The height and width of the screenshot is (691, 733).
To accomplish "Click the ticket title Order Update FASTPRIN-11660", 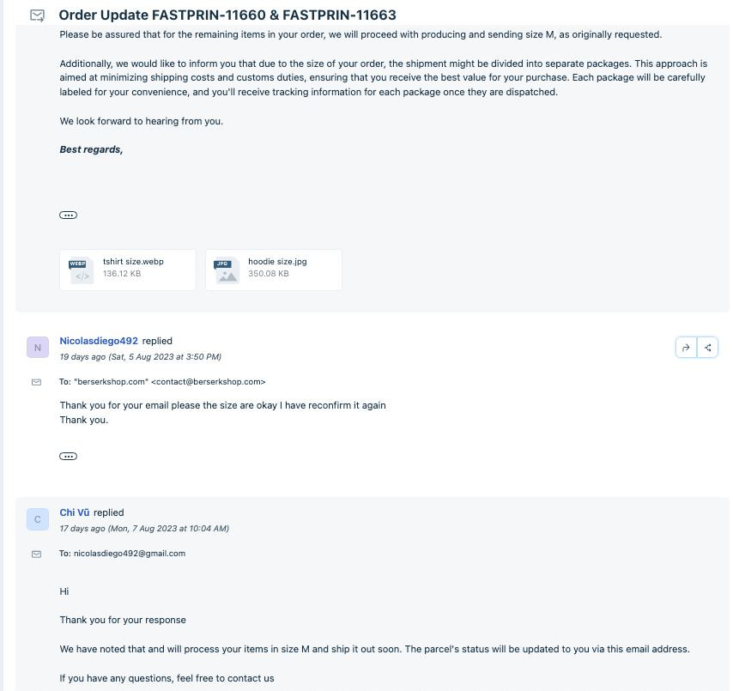I will pyautogui.click(x=227, y=15).
